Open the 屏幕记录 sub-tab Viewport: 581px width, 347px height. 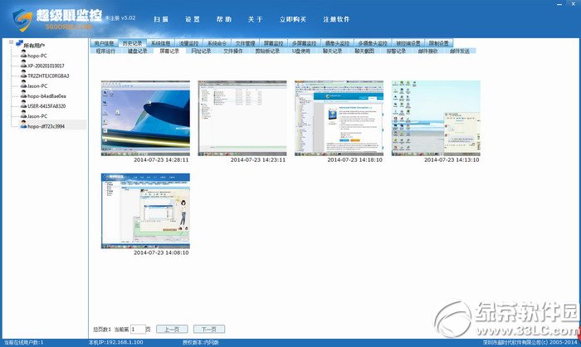(169, 51)
